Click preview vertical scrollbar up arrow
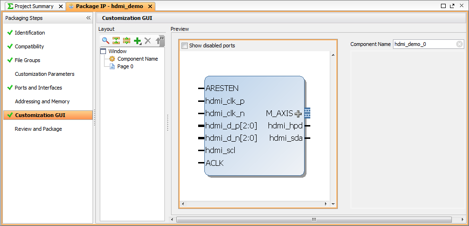The height and width of the screenshot is (226, 469). [x=333, y=55]
